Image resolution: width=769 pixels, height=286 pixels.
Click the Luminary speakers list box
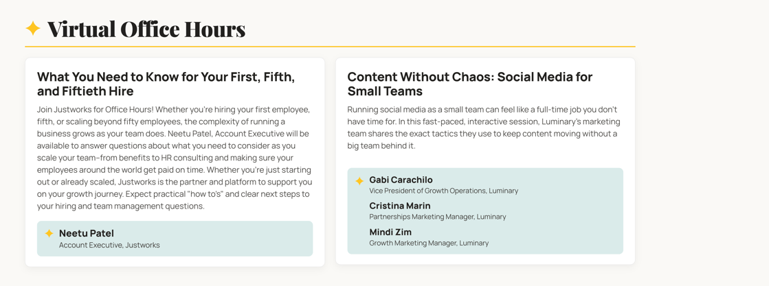click(485, 211)
